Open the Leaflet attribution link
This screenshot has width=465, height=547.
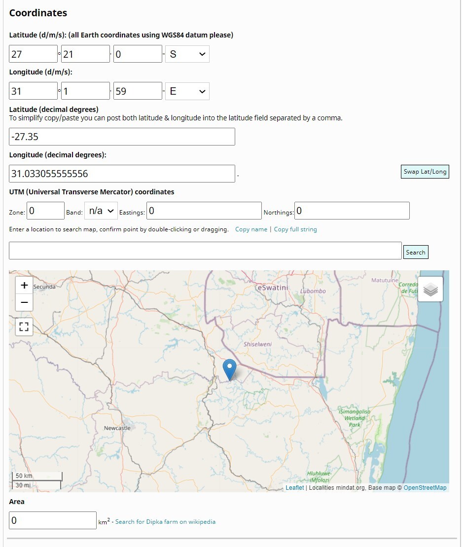click(294, 488)
